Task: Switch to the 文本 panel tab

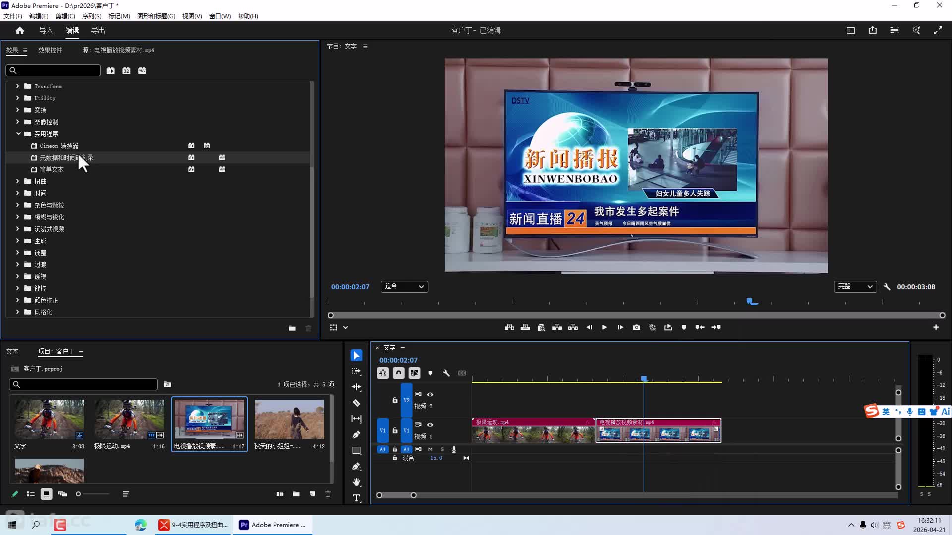Action: pyautogui.click(x=12, y=351)
